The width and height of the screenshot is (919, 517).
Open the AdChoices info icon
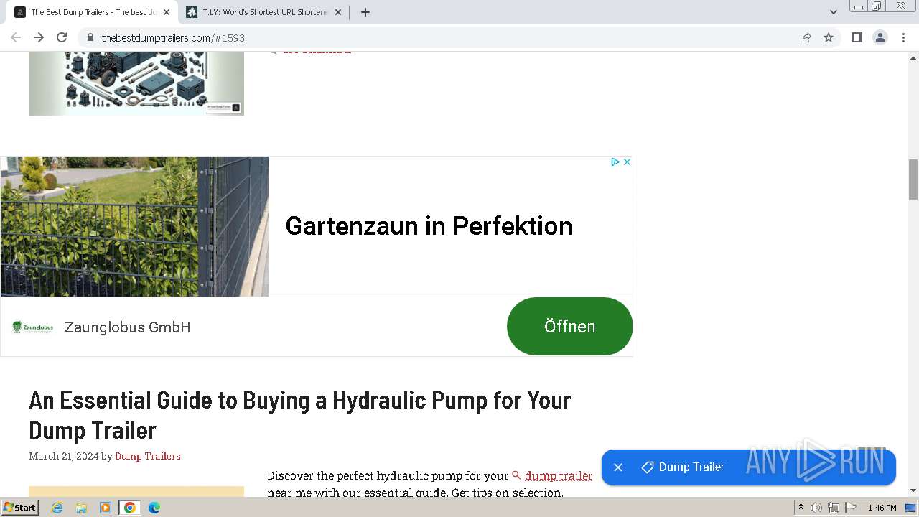tap(615, 162)
